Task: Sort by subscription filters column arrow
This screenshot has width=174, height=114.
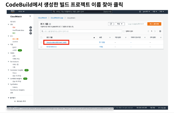Action: (x=161, y=37)
